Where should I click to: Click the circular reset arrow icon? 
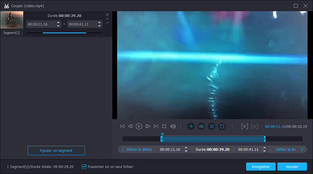coord(222,126)
